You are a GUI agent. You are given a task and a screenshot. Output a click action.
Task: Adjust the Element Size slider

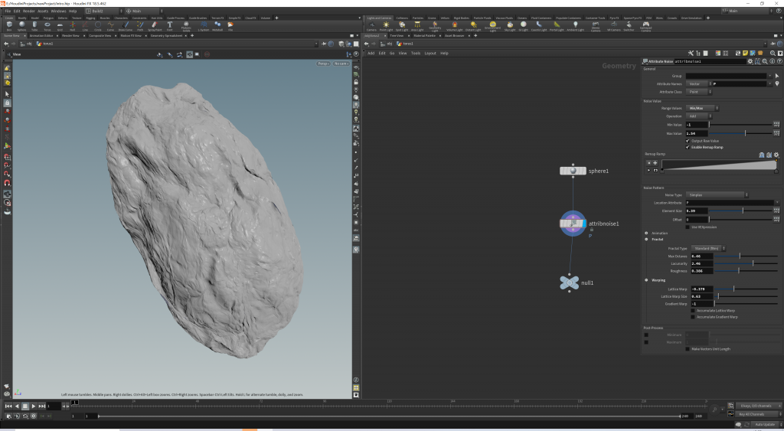743,210
